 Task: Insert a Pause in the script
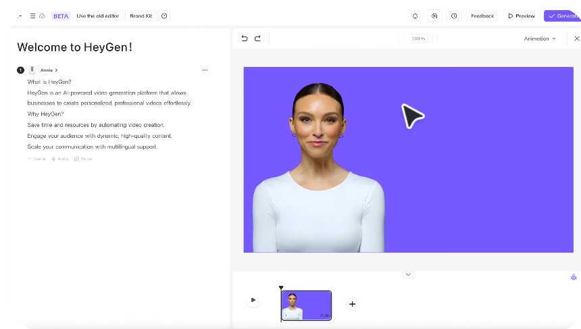pyautogui.click(x=83, y=159)
